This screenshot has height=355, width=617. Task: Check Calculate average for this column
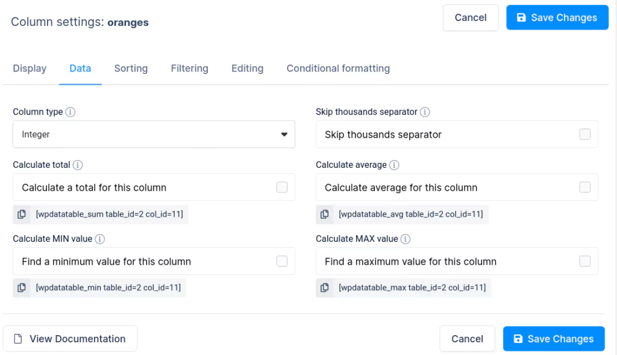pyautogui.click(x=584, y=187)
